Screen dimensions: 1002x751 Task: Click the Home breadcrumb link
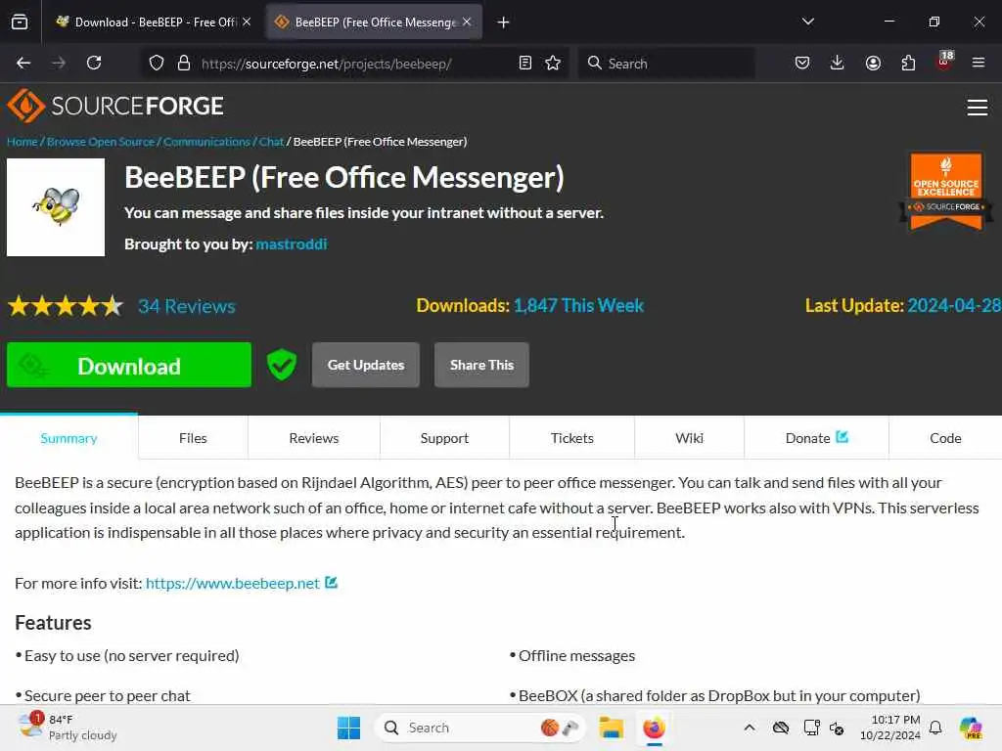23,141
